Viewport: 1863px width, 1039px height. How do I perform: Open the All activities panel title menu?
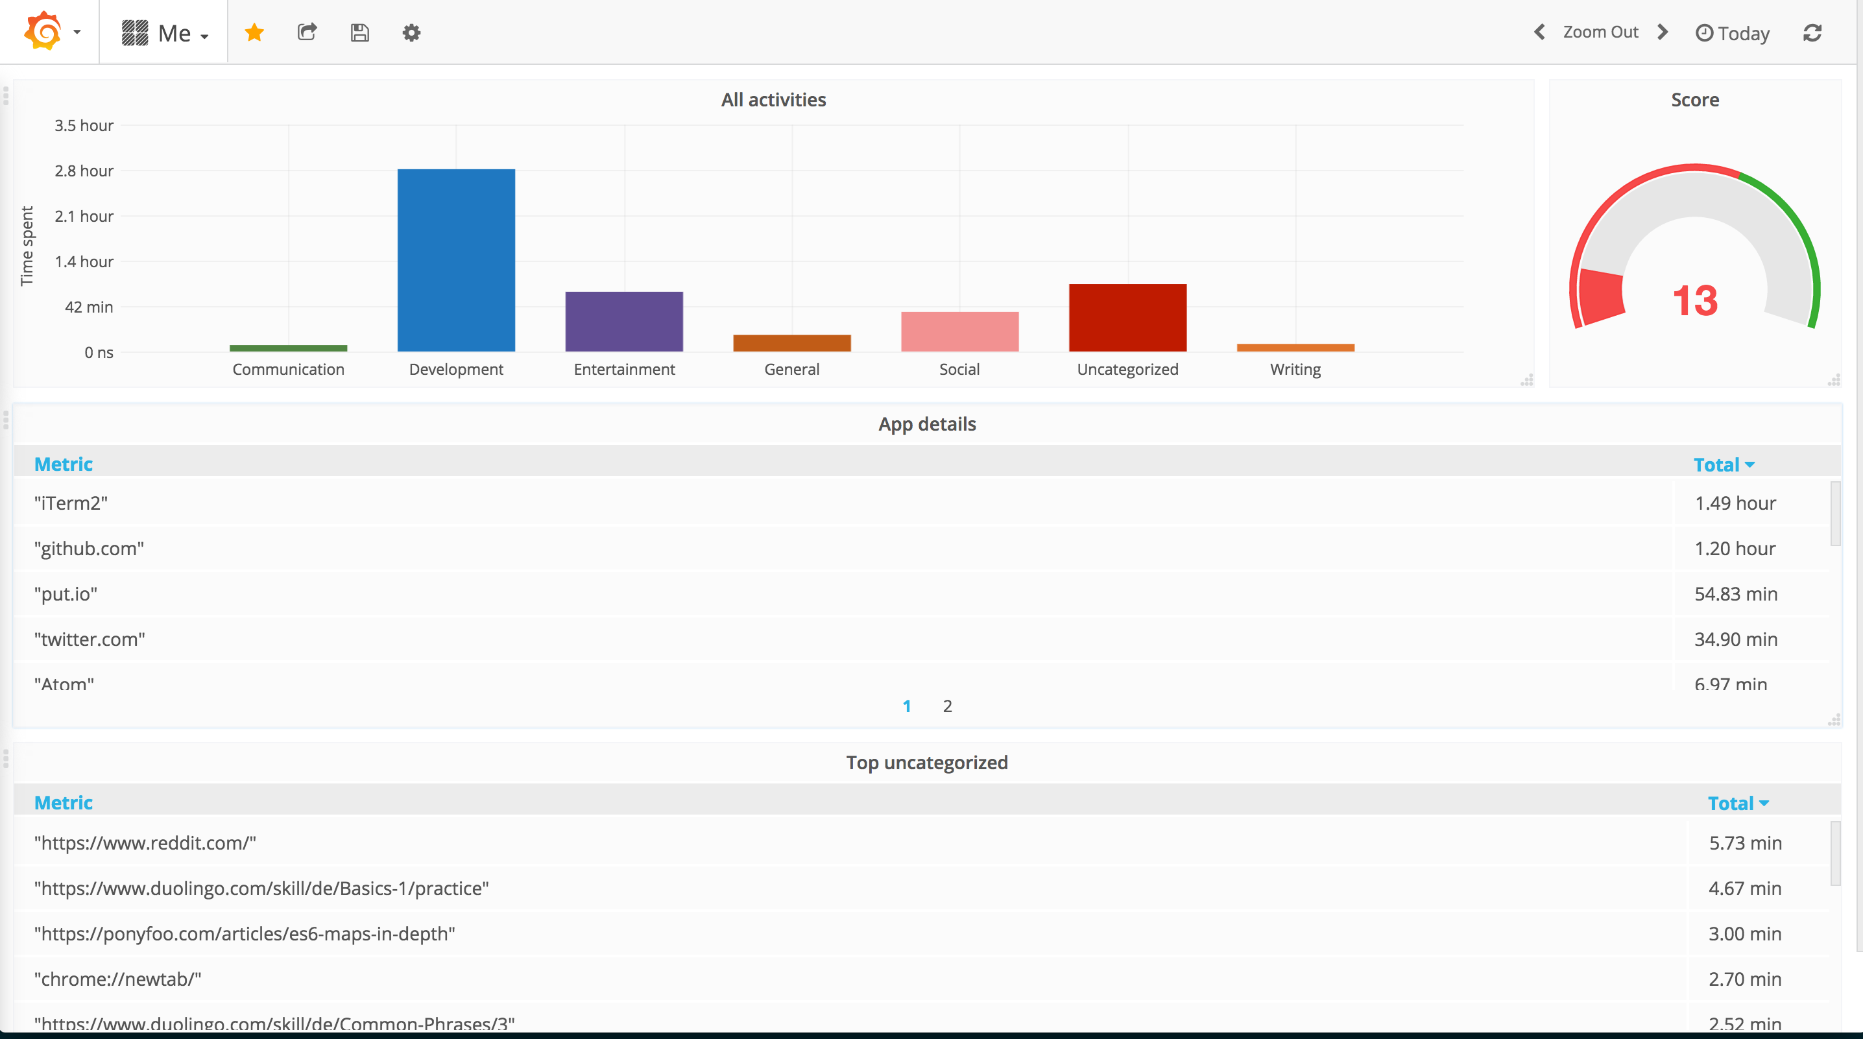[x=773, y=100]
